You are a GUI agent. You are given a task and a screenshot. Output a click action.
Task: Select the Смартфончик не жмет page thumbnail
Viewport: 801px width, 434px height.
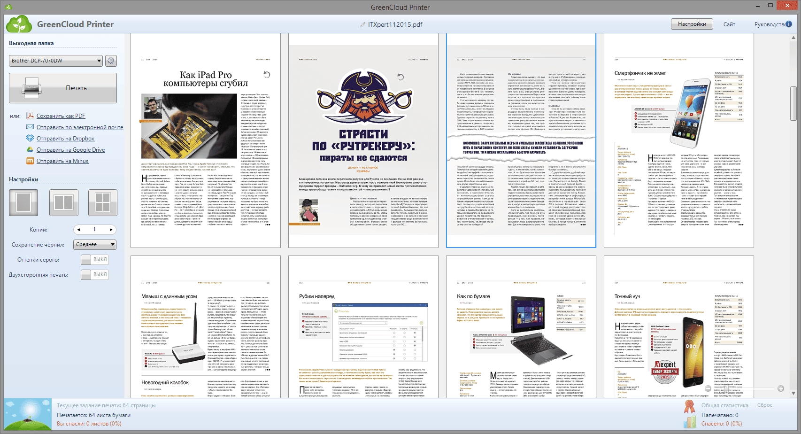tap(679, 140)
